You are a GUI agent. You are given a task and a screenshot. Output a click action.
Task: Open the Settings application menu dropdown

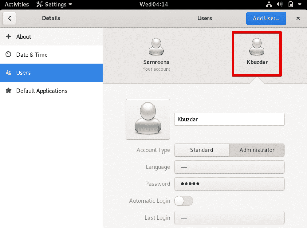(54, 4)
